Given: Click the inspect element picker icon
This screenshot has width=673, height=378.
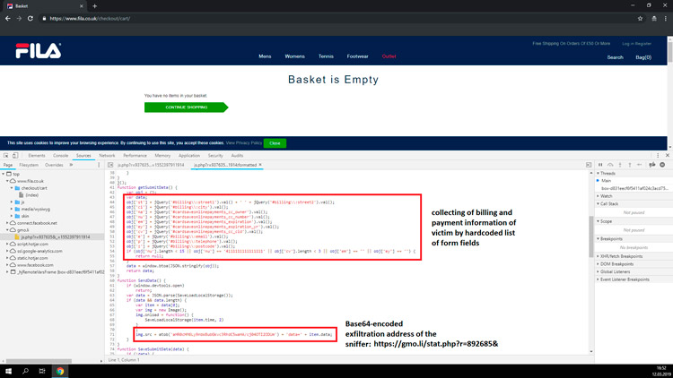Looking at the screenshot, I should tap(6, 155).
